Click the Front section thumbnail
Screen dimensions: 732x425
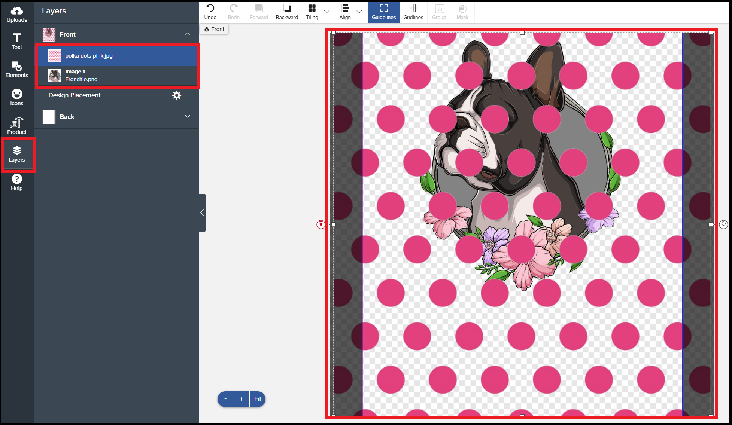[49, 34]
